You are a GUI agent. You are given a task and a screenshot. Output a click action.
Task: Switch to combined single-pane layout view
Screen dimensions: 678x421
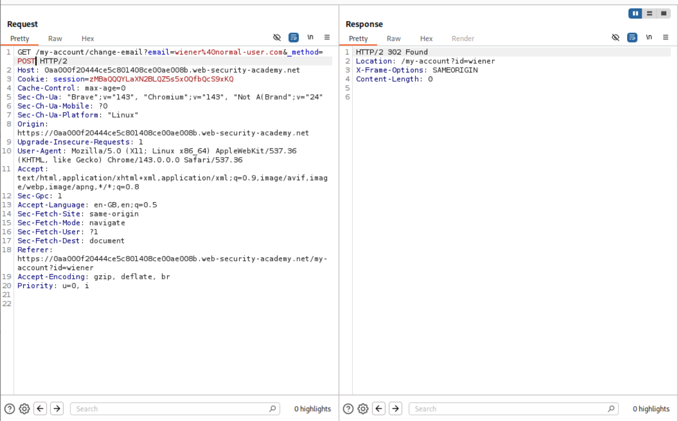664,13
